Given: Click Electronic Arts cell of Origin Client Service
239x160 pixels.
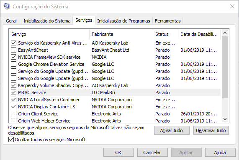Looking at the screenshot, I should coord(106,114).
